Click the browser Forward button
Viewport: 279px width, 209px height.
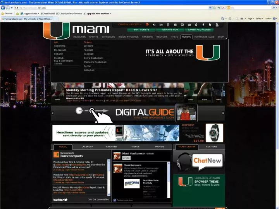coord(8,8)
